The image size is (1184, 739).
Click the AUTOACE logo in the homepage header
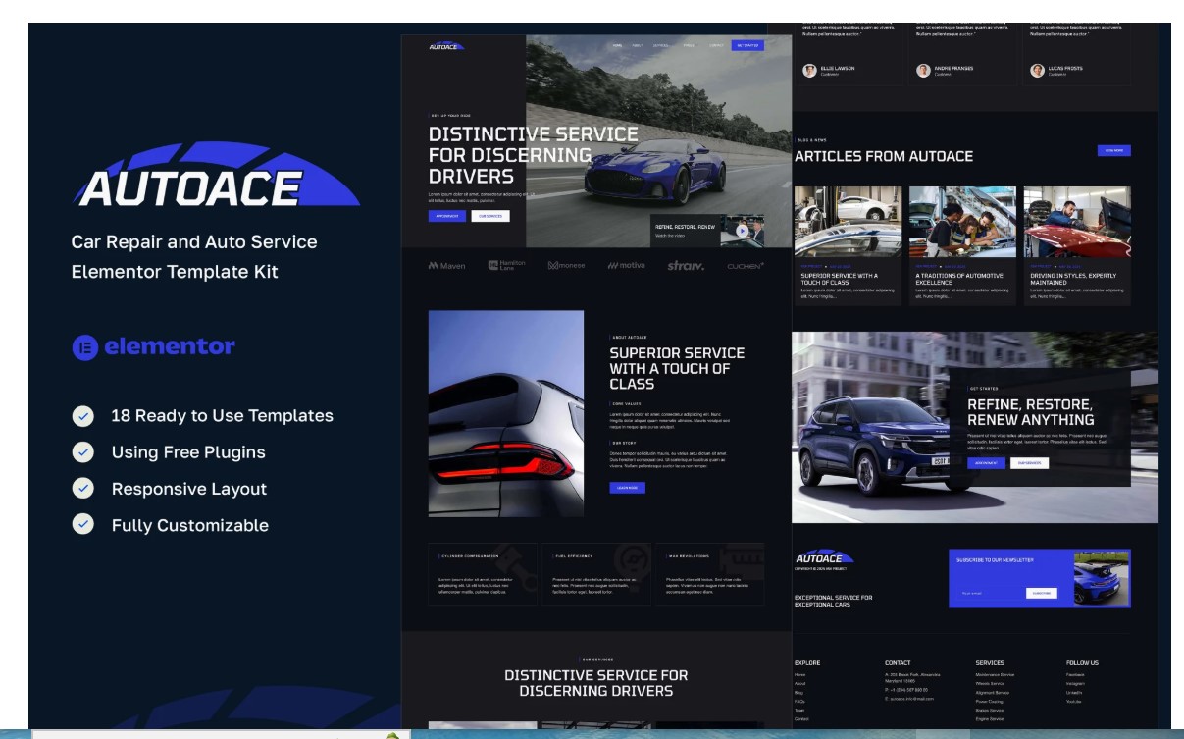click(445, 46)
